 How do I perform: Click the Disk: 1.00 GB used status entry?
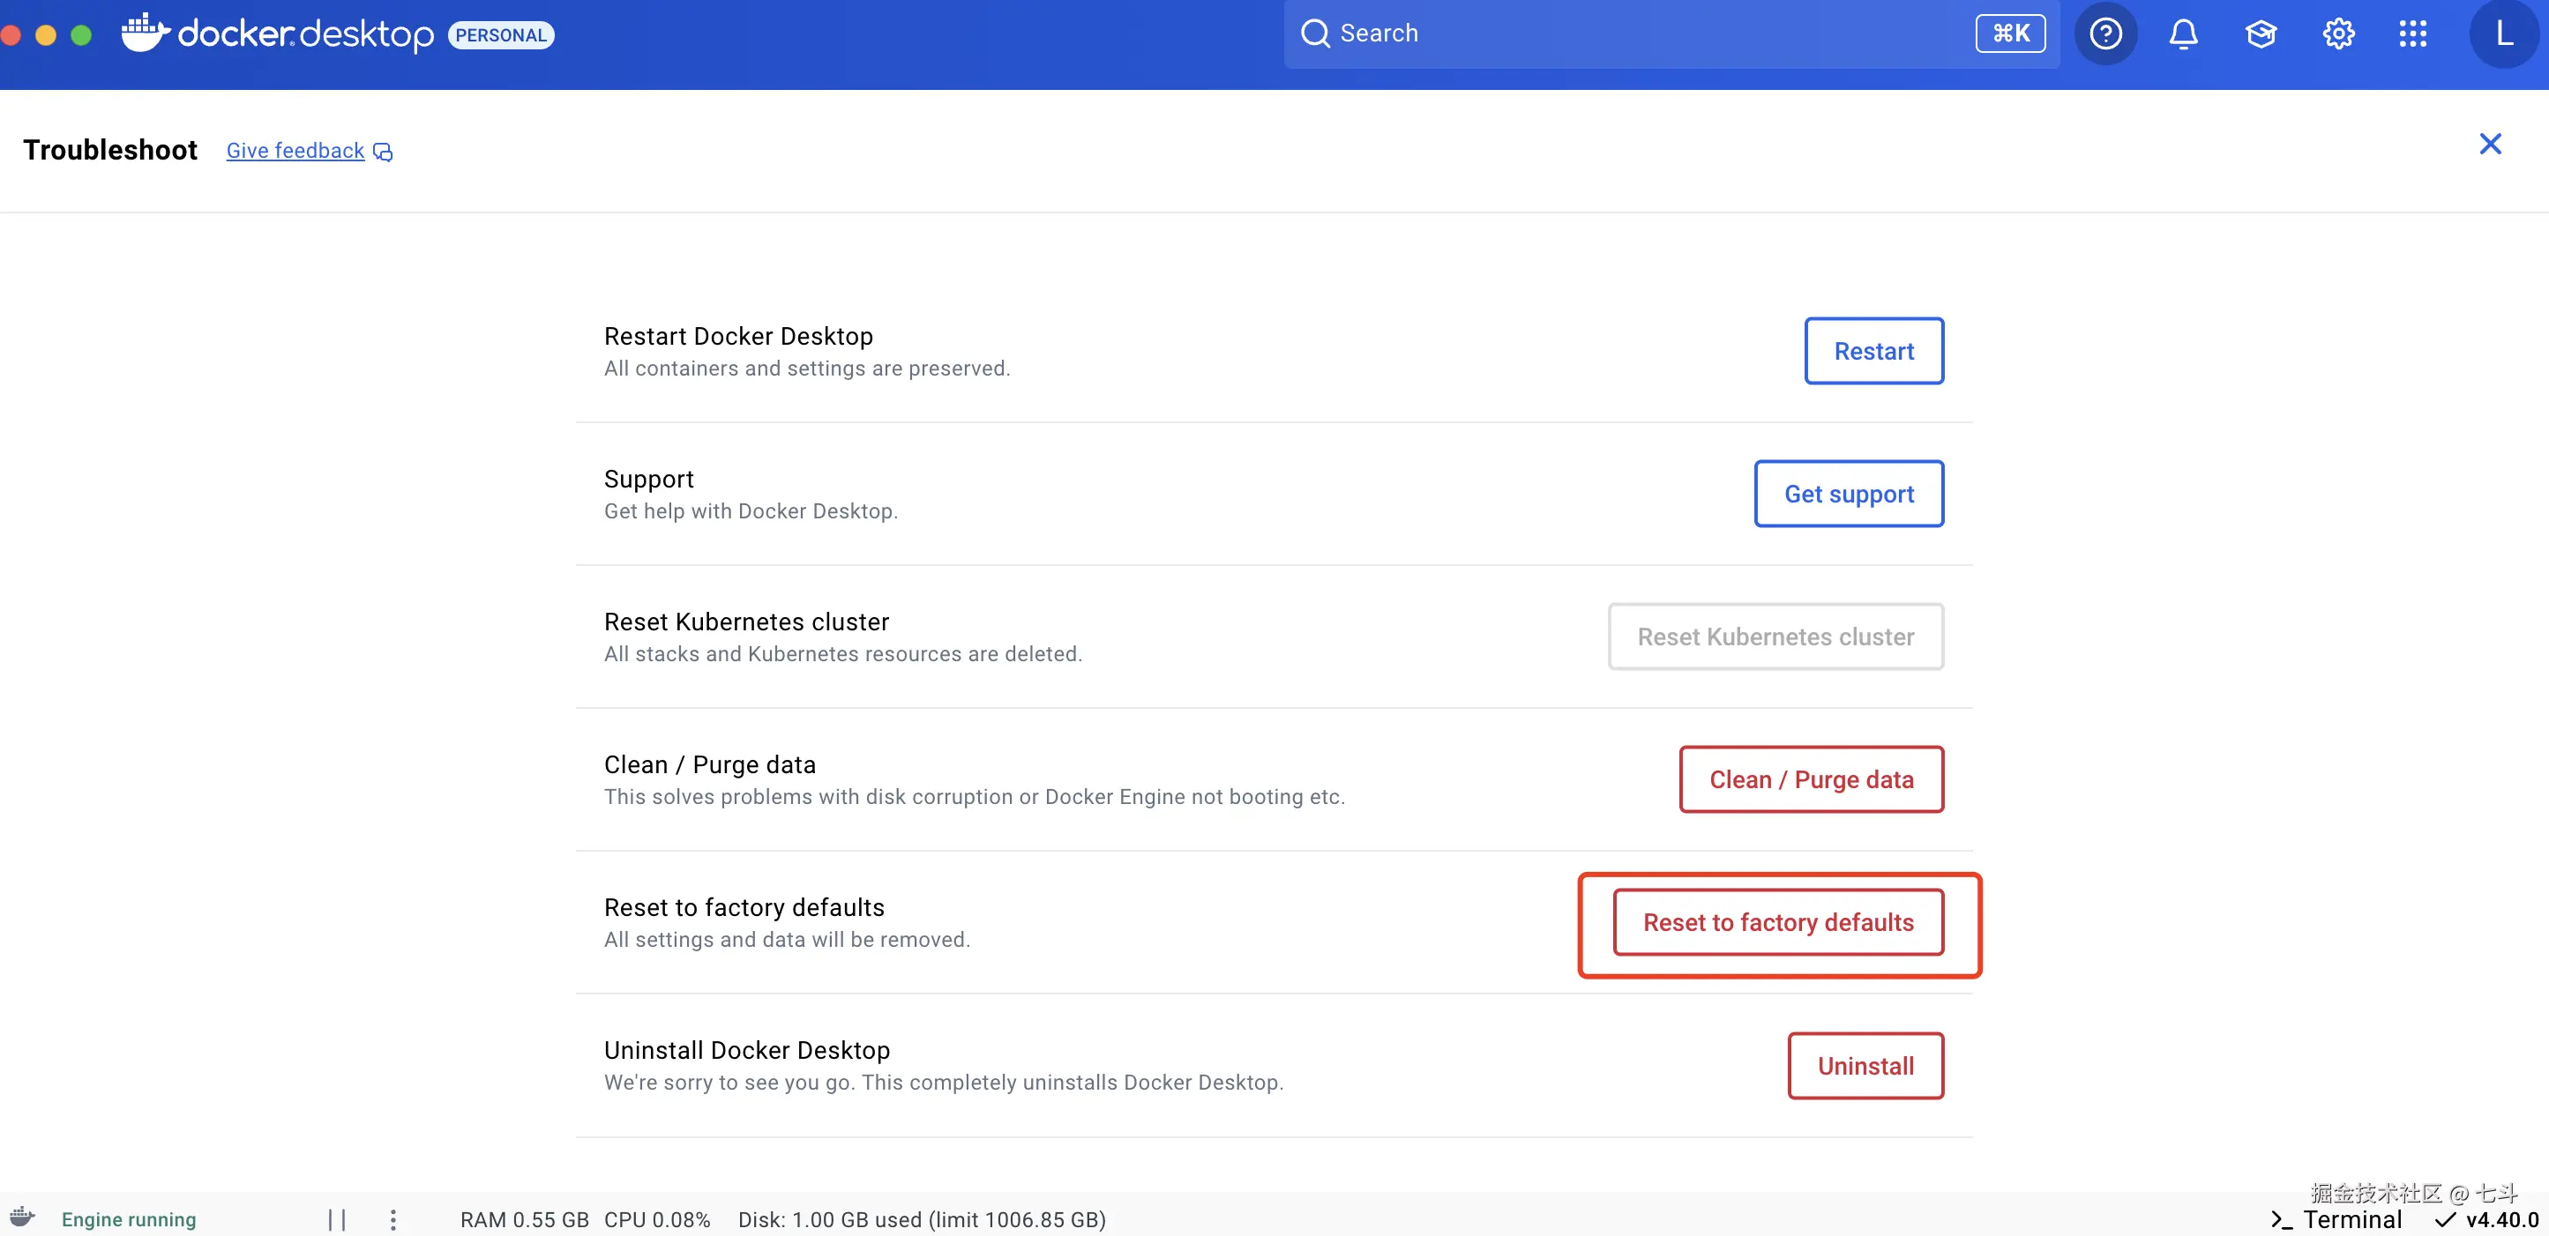pos(921,1219)
